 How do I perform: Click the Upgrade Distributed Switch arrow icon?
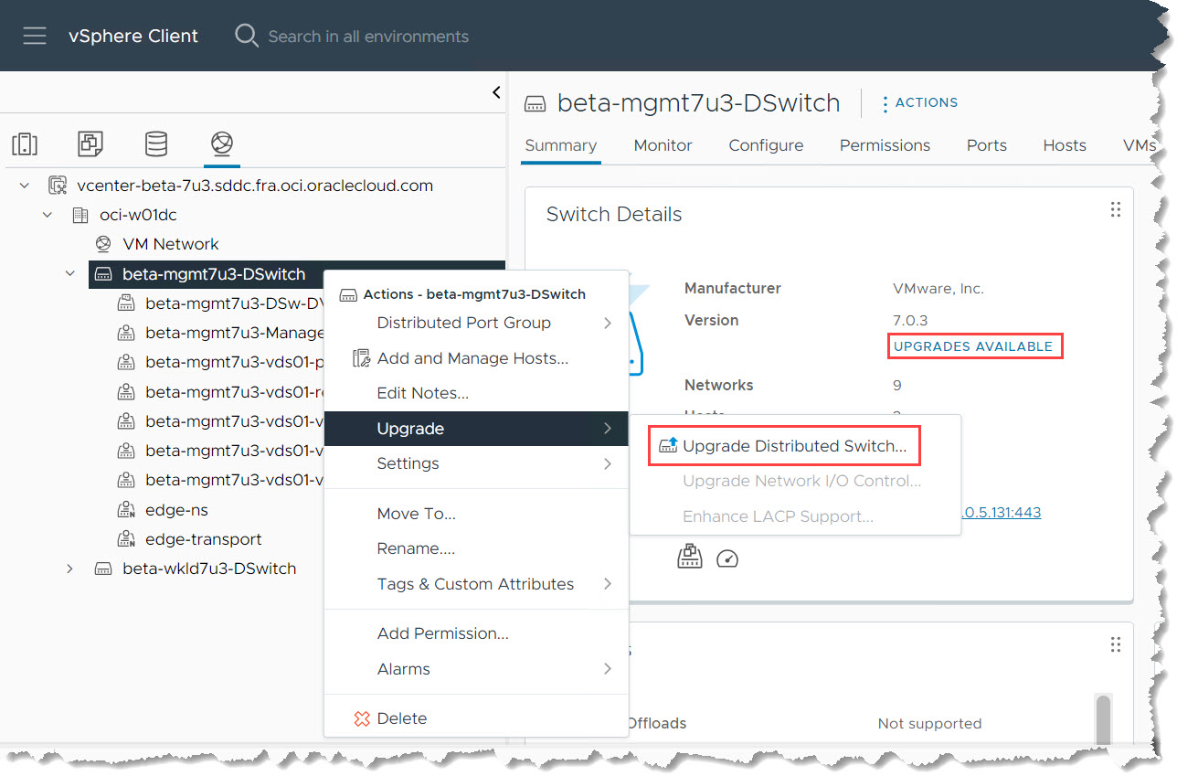point(668,445)
